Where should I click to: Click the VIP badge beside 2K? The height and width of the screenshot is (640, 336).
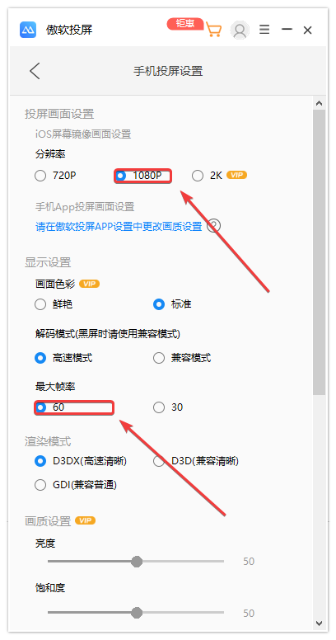pos(237,175)
